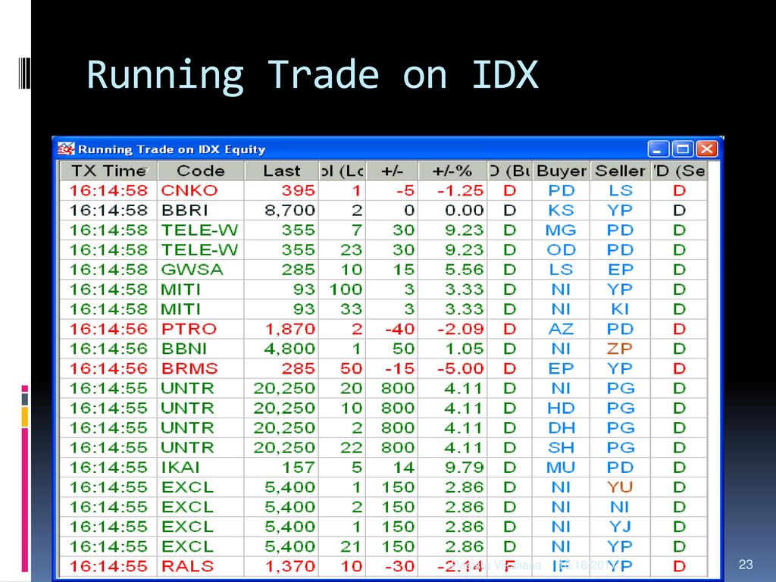This screenshot has width=776, height=582.
Task: Click seller code YJ
Action: coord(620,527)
